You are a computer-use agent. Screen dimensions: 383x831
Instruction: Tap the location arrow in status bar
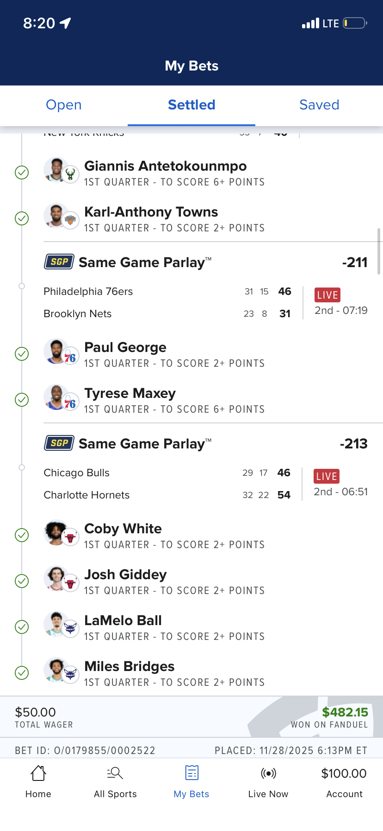point(65,23)
